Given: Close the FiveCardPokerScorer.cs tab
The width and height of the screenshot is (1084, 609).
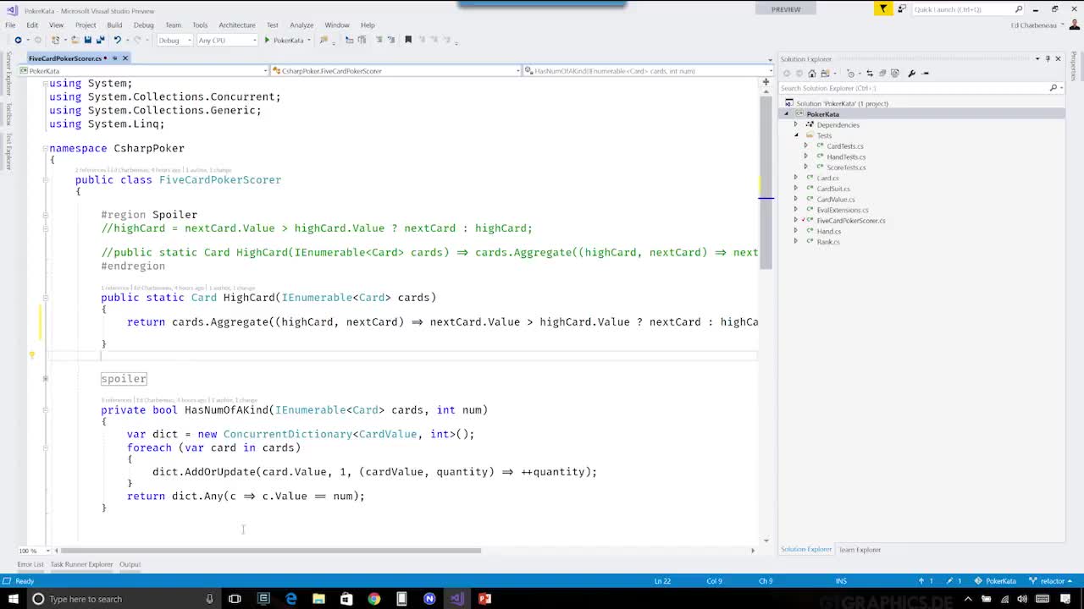Looking at the screenshot, I should (x=124, y=58).
